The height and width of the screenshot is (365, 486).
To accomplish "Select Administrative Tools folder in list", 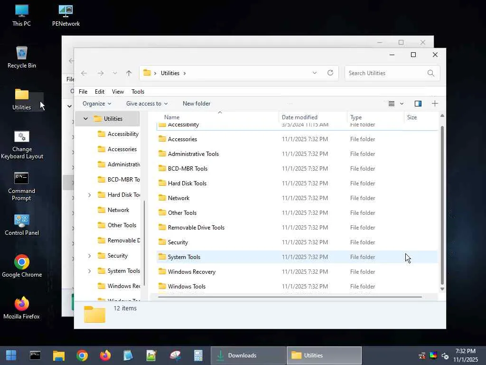I will pyautogui.click(x=297, y=154).
